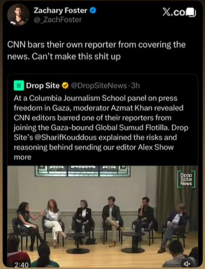205x269 pixels.
Task: Click the 3h timestamp on quoted tweet
Action: tap(135, 86)
